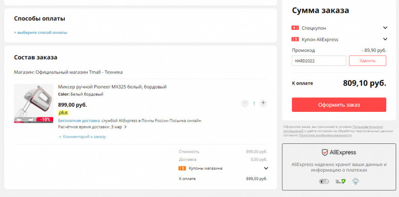Click the yellow plus badge
The image size is (399, 197).
(63, 113)
